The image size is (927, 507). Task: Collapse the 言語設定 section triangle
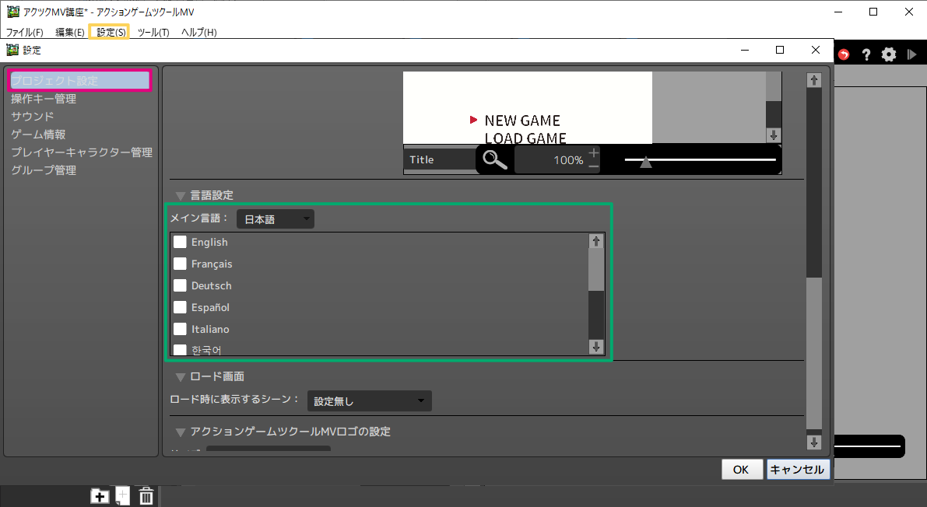tap(181, 196)
